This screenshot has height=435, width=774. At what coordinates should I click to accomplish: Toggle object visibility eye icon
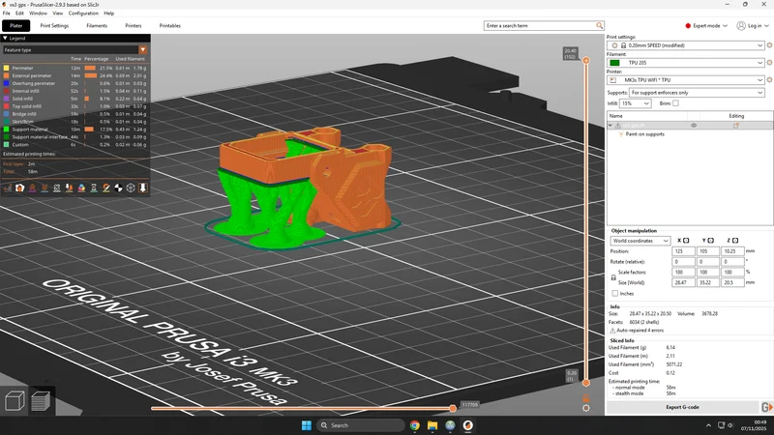pyautogui.click(x=694, y=126)
